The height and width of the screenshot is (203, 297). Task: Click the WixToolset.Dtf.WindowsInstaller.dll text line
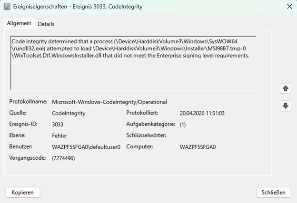point(130,56)
